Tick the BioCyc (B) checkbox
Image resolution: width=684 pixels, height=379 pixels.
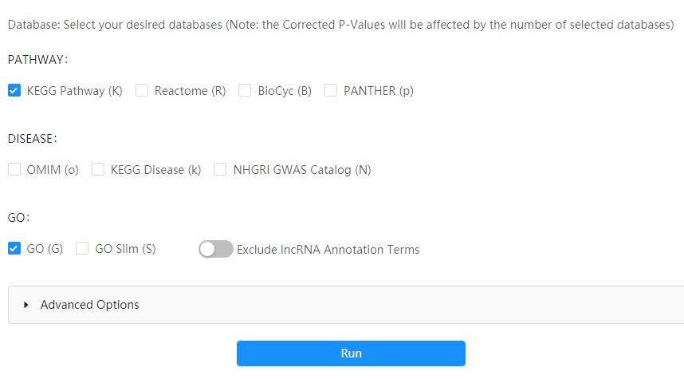(245, 90)
